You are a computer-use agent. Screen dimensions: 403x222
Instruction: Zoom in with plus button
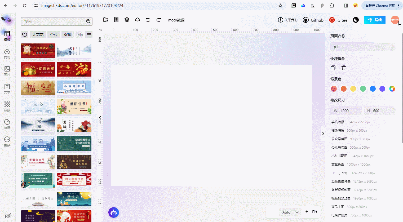[307, 212]
